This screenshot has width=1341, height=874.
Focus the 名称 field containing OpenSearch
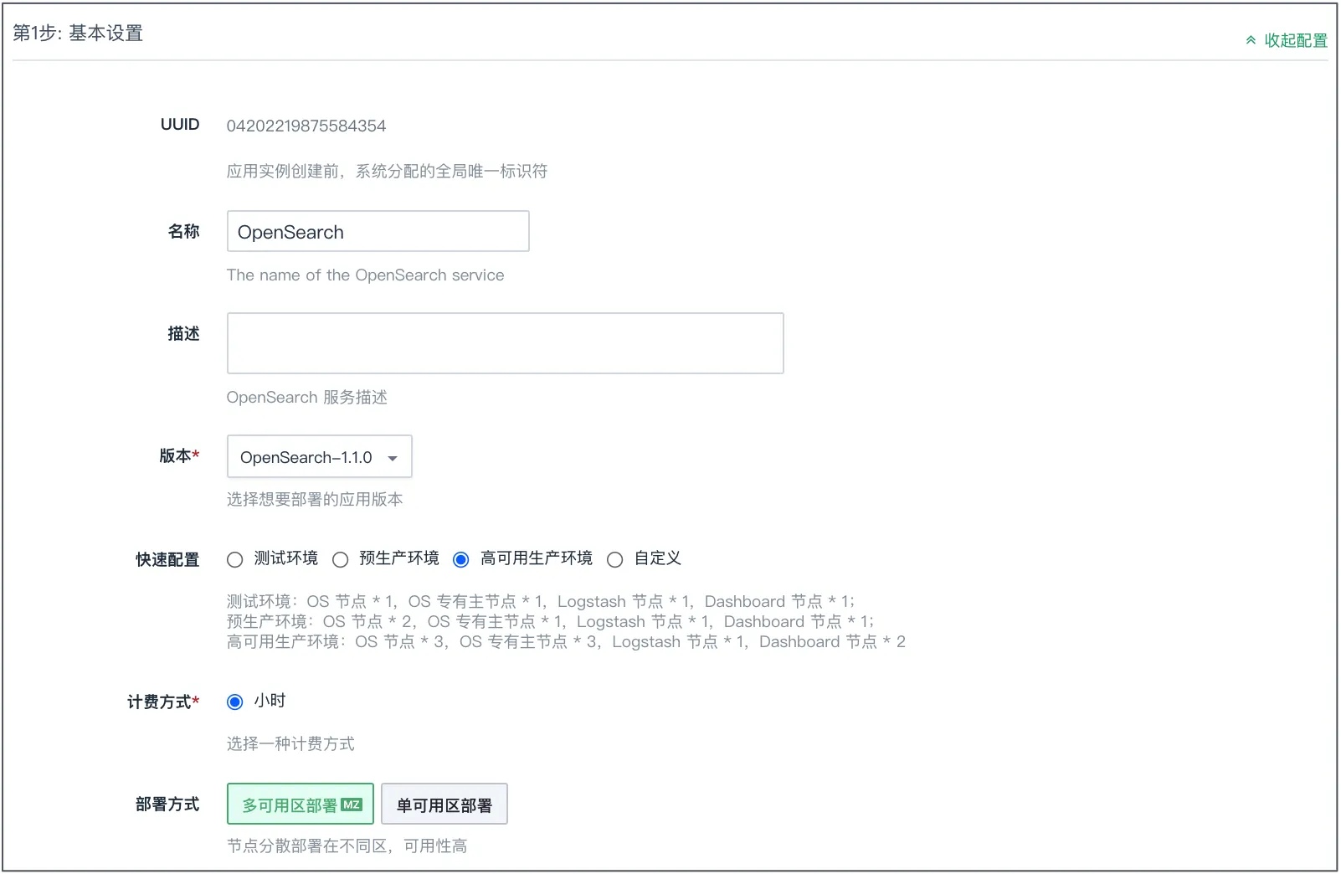pyautogui.click(x=378, y=231)
